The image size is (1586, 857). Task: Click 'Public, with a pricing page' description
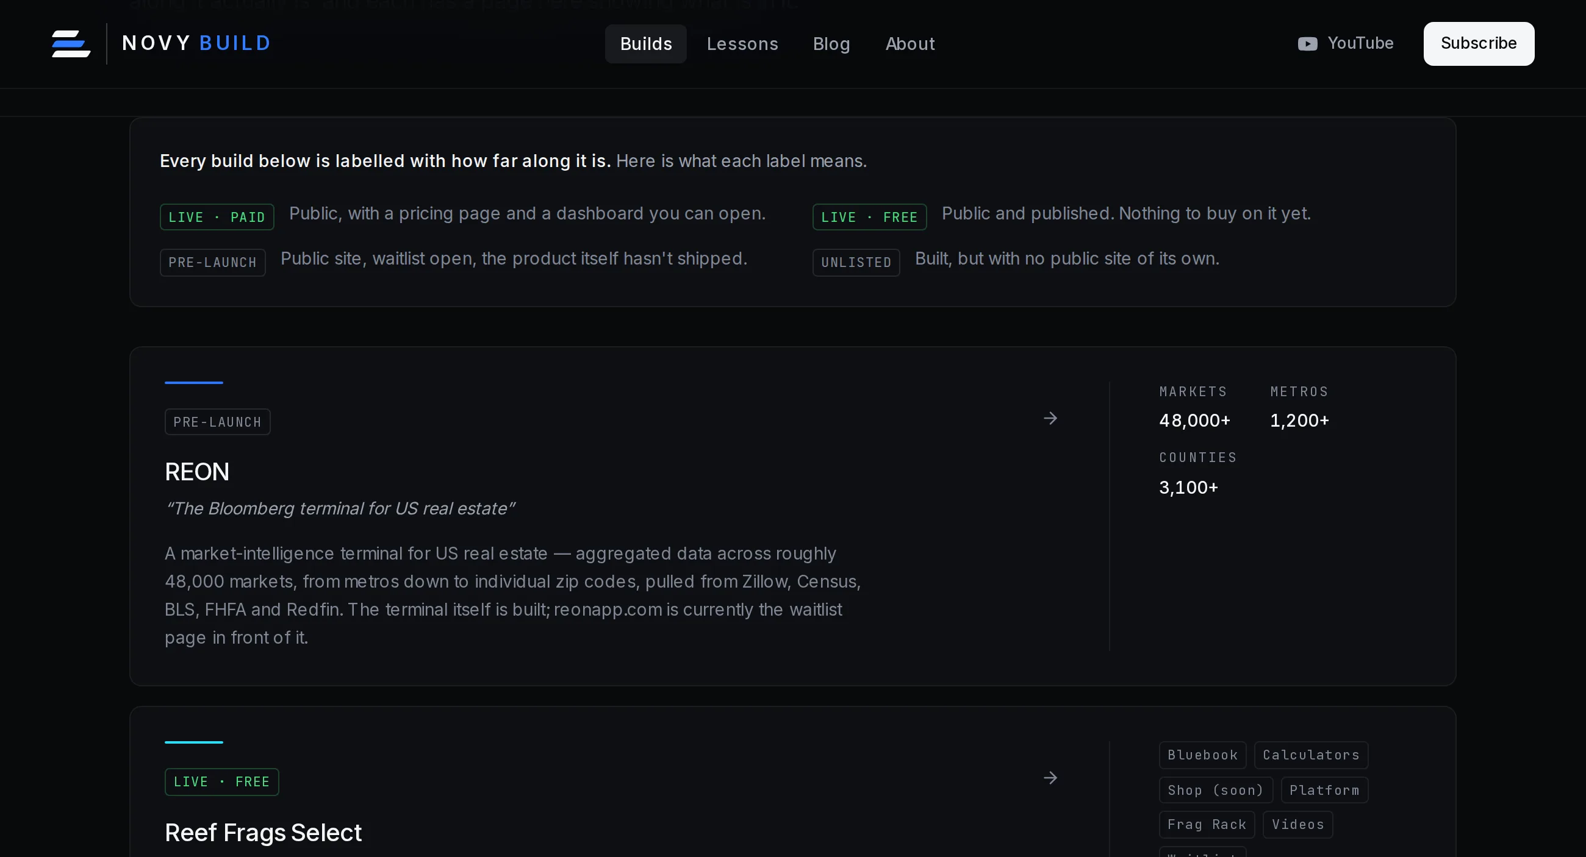click(x=528, y=213)
